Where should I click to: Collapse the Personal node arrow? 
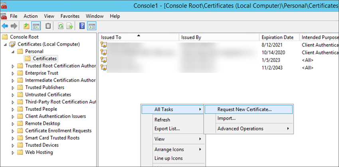tap(13, 52)
